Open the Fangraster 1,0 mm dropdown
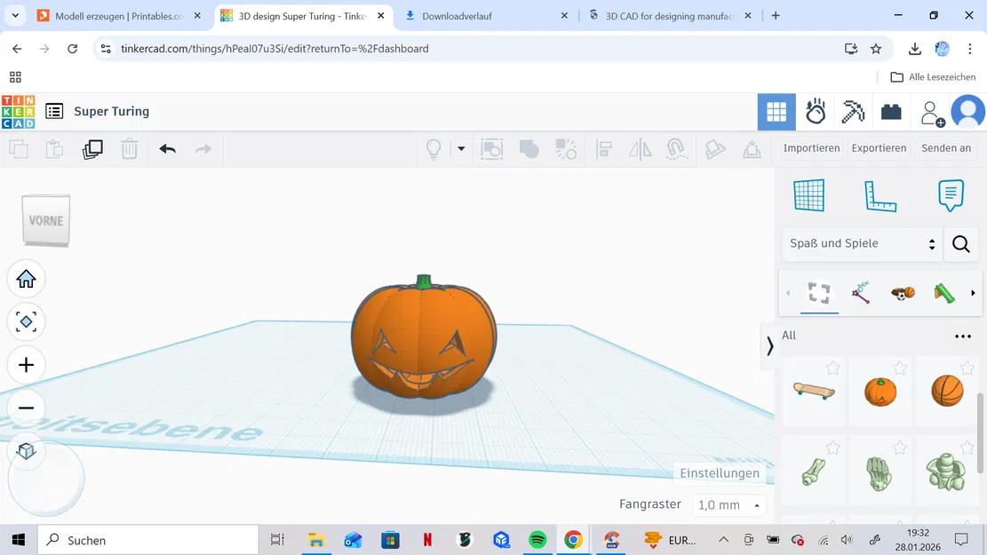987x555 pixels. point(728,504)
